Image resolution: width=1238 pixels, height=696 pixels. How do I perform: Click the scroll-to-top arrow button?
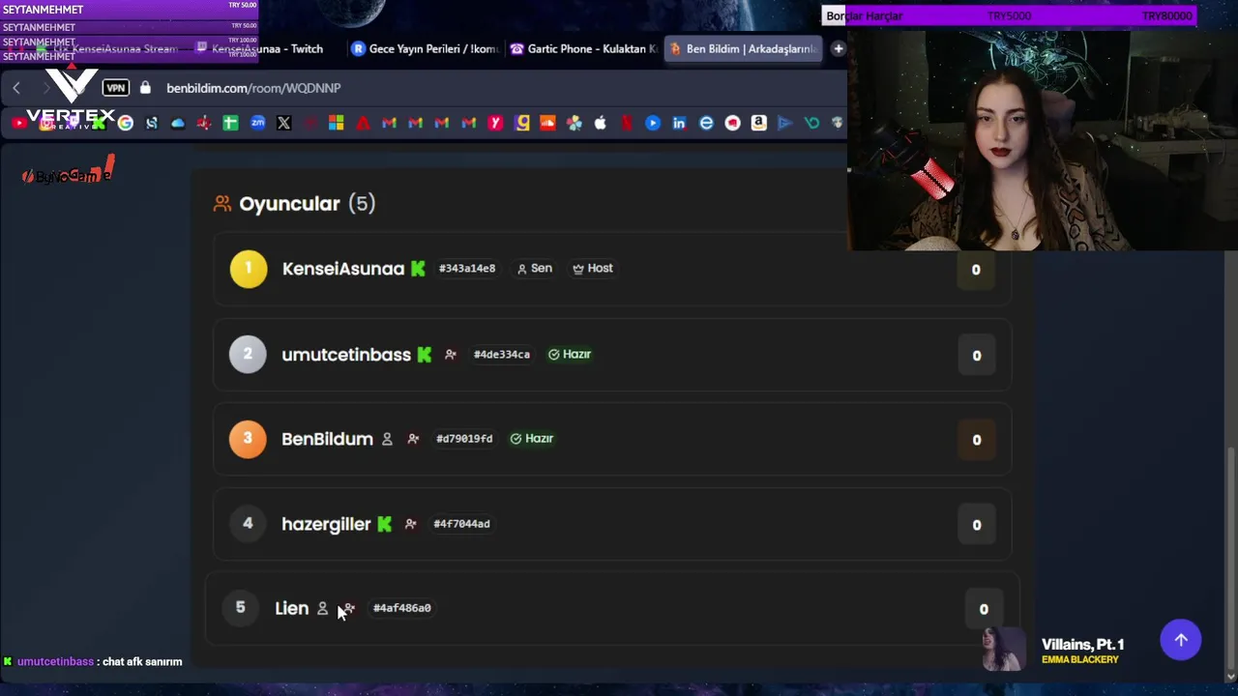click(x=1181, y=640)
